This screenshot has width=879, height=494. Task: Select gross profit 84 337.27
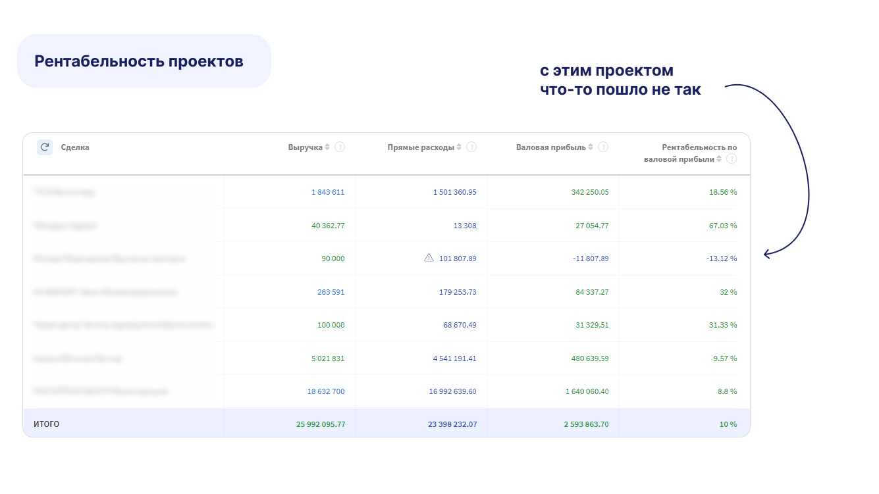coord(592,292)
